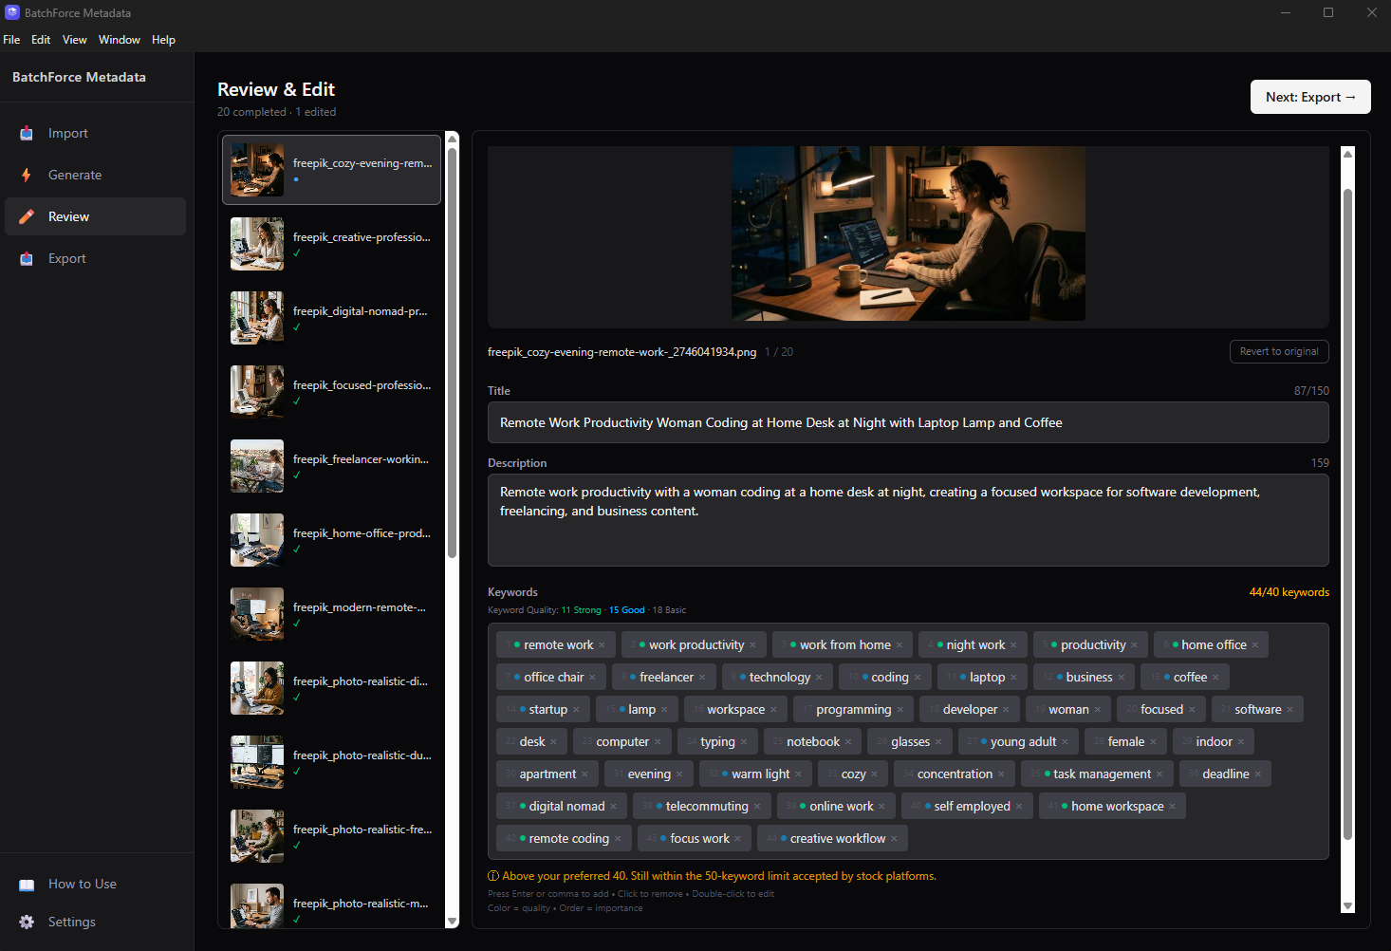
Task: Click the Import sidebar icon
Action: [27, 134]
